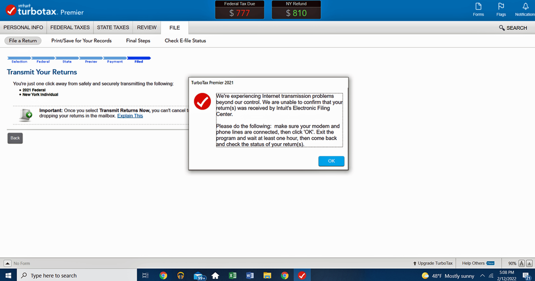Switch to the State Taxes tab

pos(113,28)
